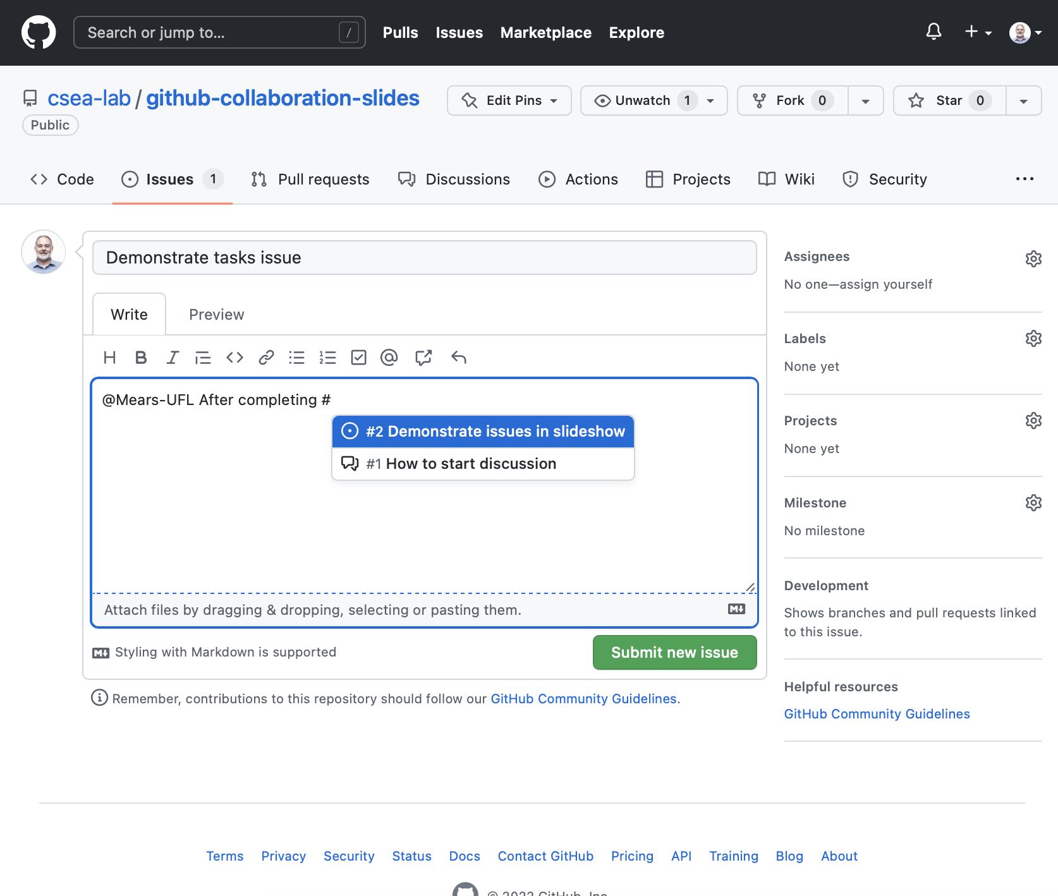This screenshot has height=896, width=1058.
Task: Toggle Unwatch for this repository
Action: click(642, 100)
